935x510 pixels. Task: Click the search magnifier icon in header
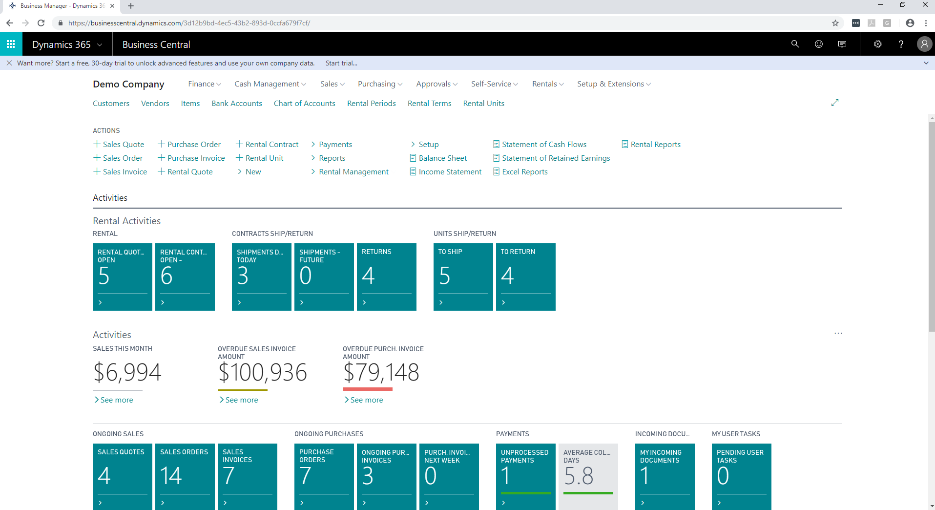pyautogui.click(x=795, y=44)
